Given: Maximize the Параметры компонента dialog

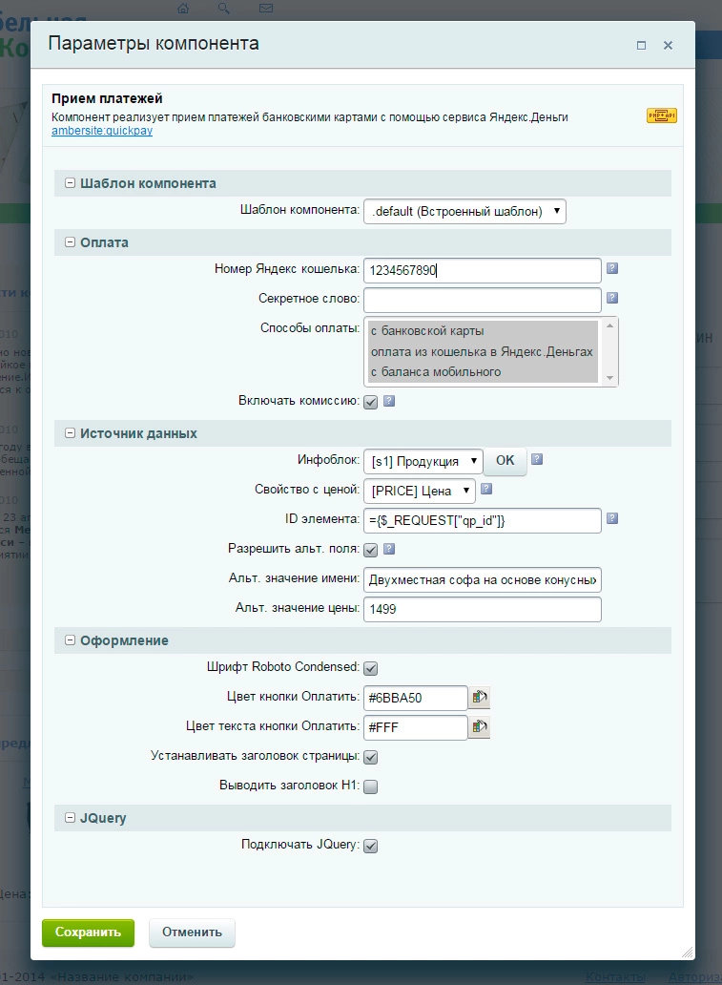Looking at the screenshot, I should (x=641, y=45).
